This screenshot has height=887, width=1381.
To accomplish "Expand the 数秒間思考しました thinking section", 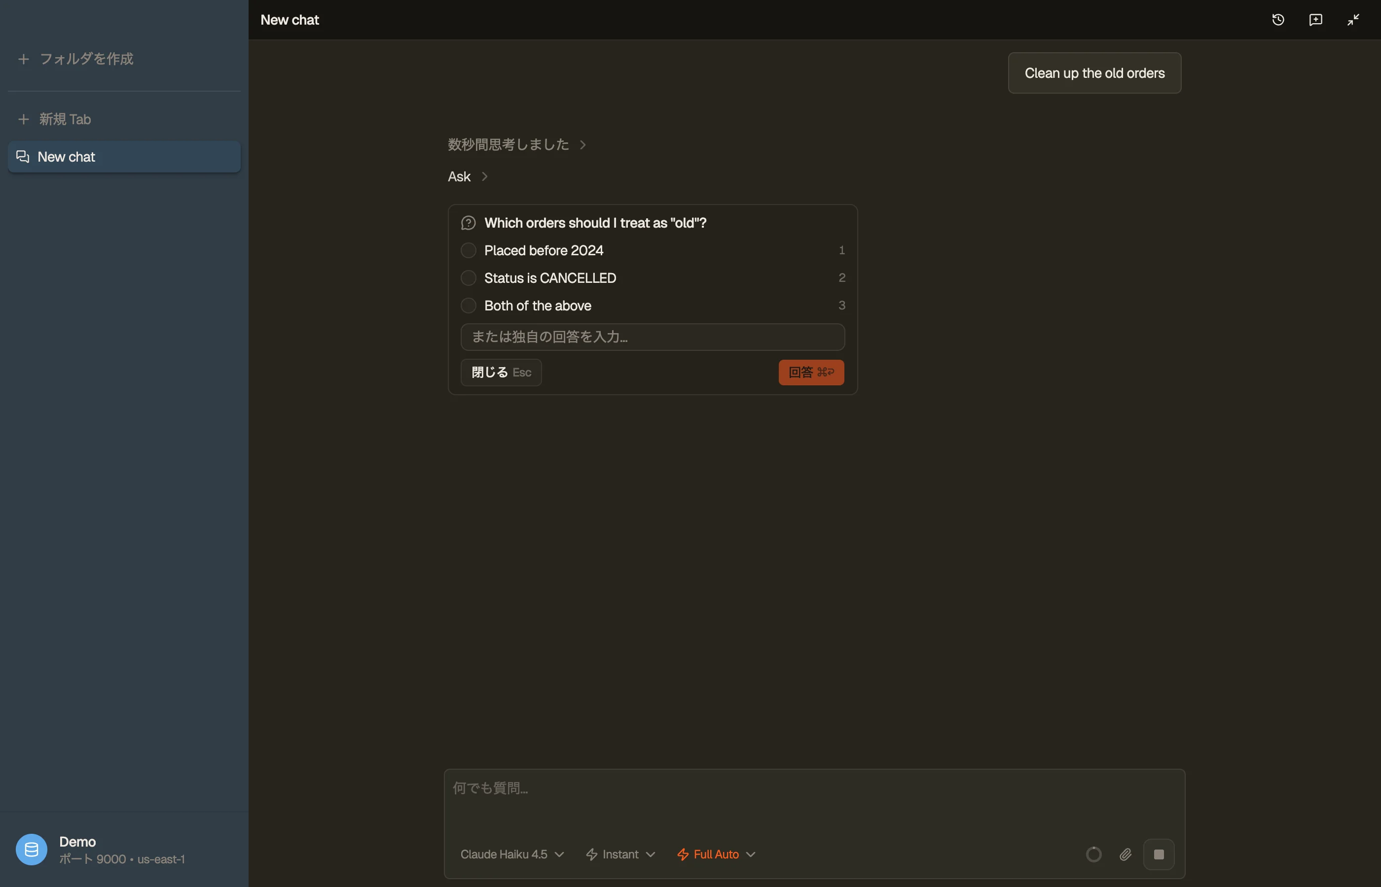I will [516, 144].
